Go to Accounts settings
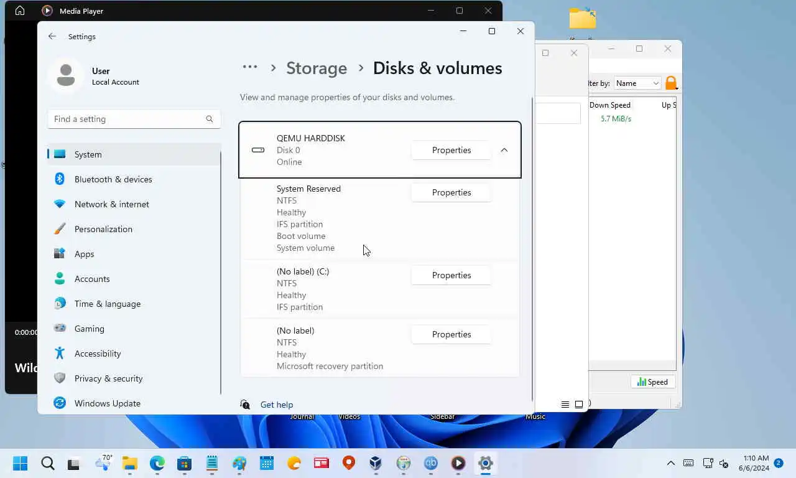 (134, 279)
